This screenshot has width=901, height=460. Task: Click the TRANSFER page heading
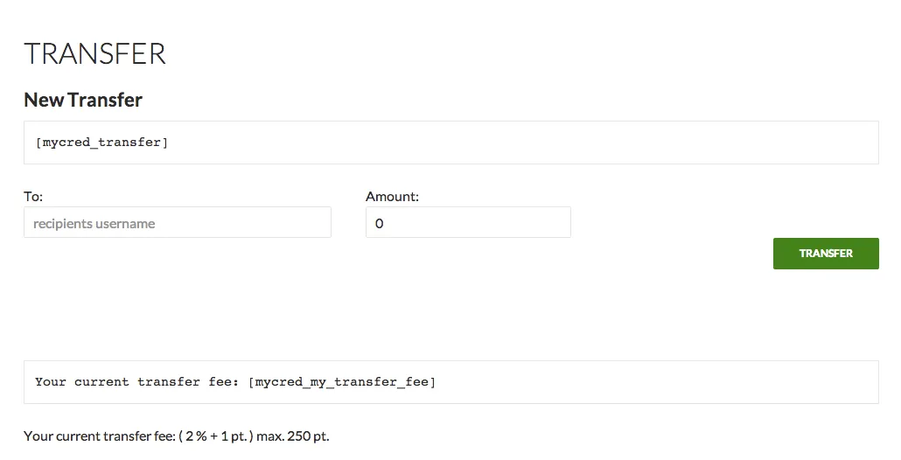pyautogui.click(x=94, y=54)
